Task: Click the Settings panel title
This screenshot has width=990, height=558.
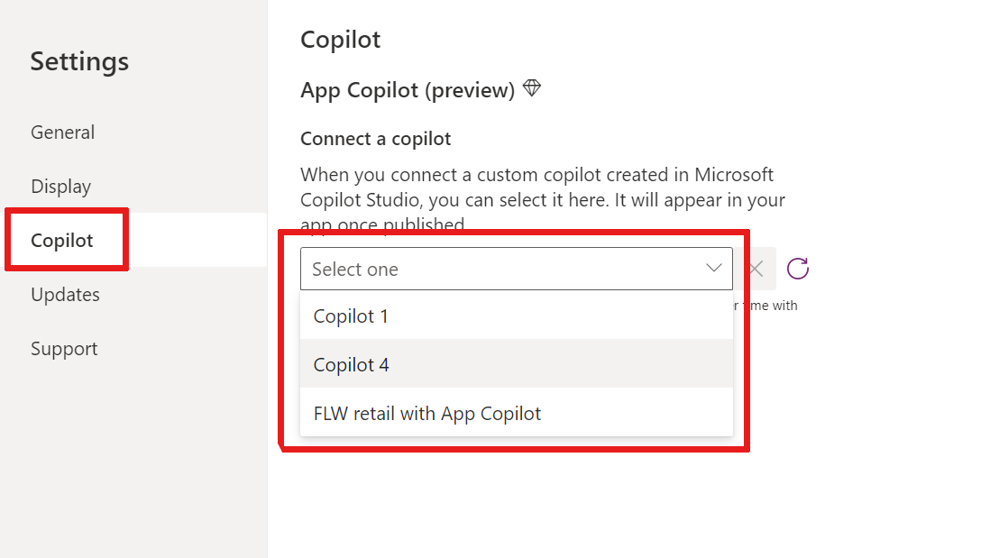Action: tap(79, 61)
